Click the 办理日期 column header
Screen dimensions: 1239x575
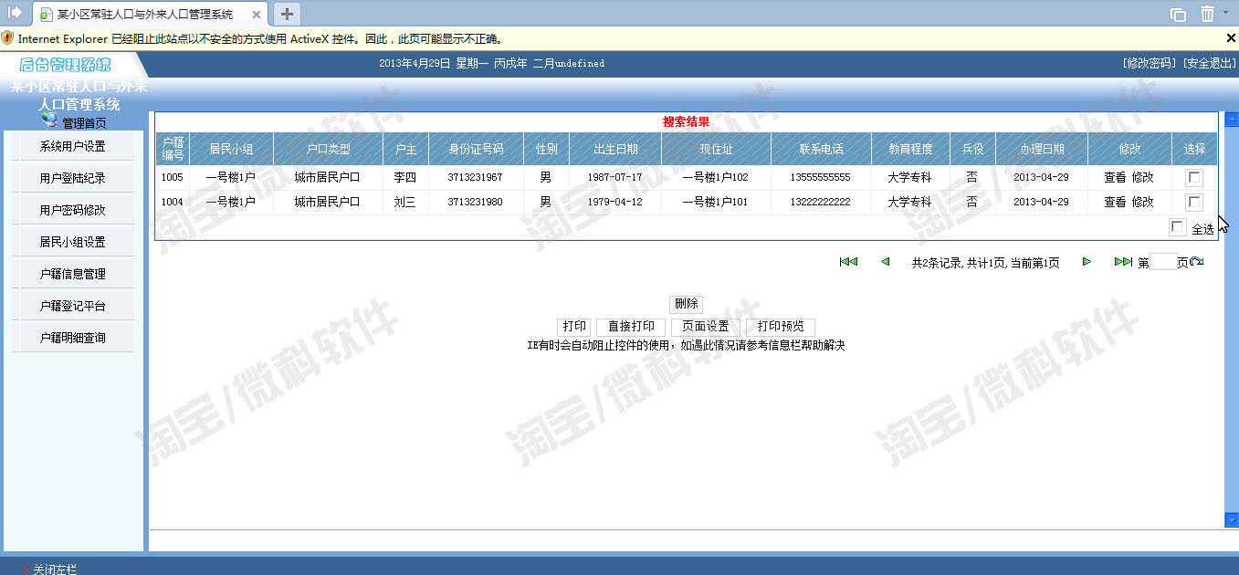tap(1042, 149)
